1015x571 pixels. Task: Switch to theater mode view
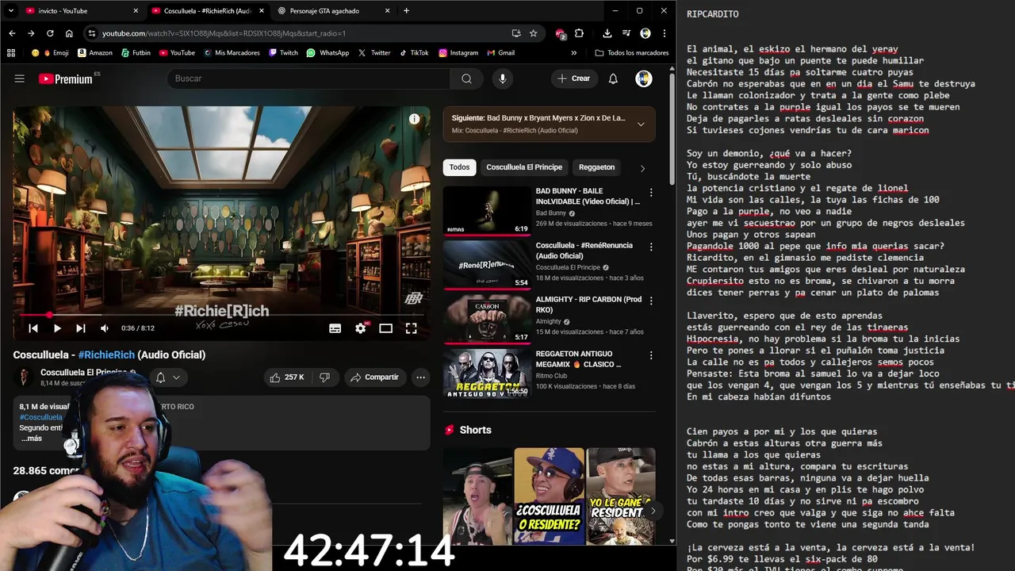pos(386,328)
